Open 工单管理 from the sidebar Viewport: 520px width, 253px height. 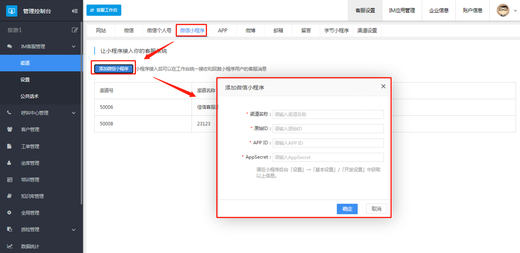(30, 147)
